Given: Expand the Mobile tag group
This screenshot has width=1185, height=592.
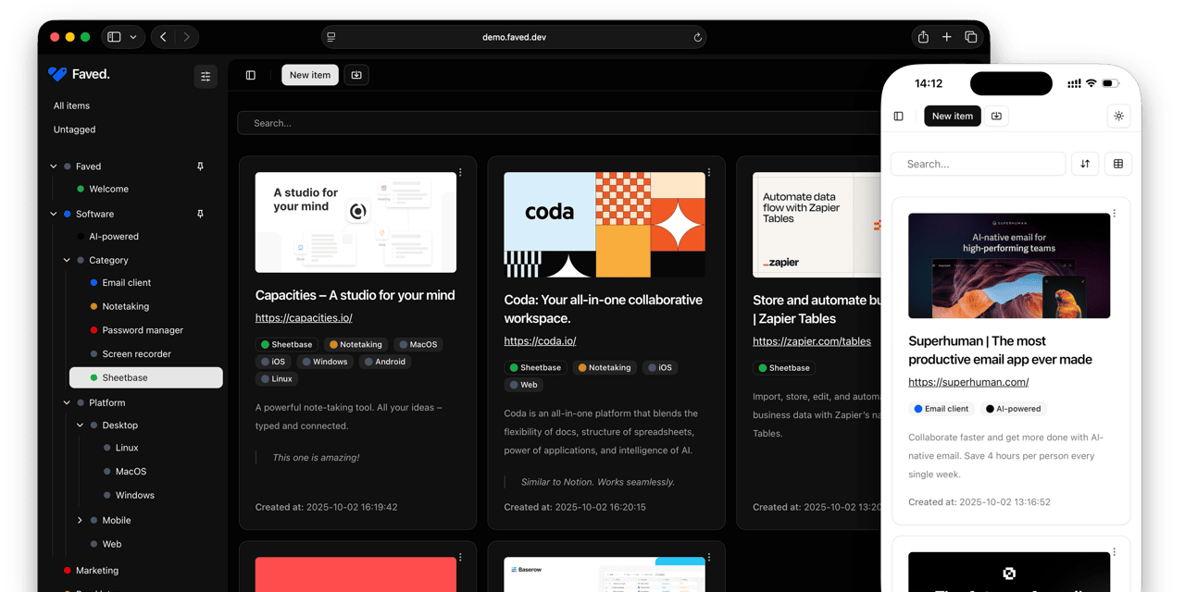Looking at the screenshot, I should click(80, 521).
